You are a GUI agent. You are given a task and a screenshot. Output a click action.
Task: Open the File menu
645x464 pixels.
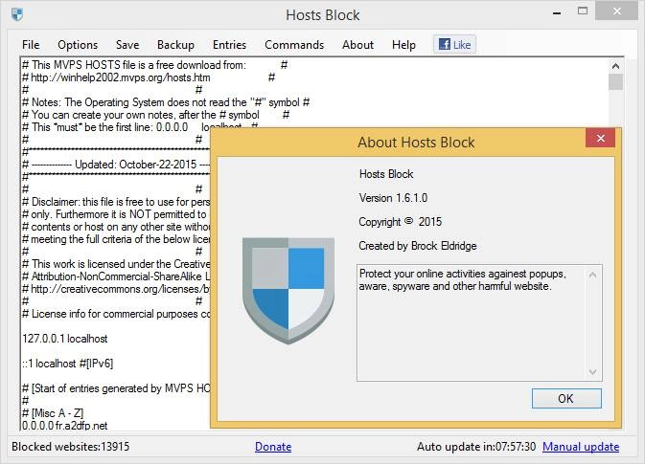[x=31, y=45]
